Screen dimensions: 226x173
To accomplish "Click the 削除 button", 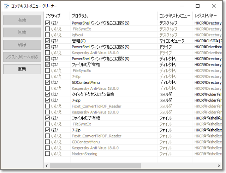I will pyautogui.click(x=22, y=45).
